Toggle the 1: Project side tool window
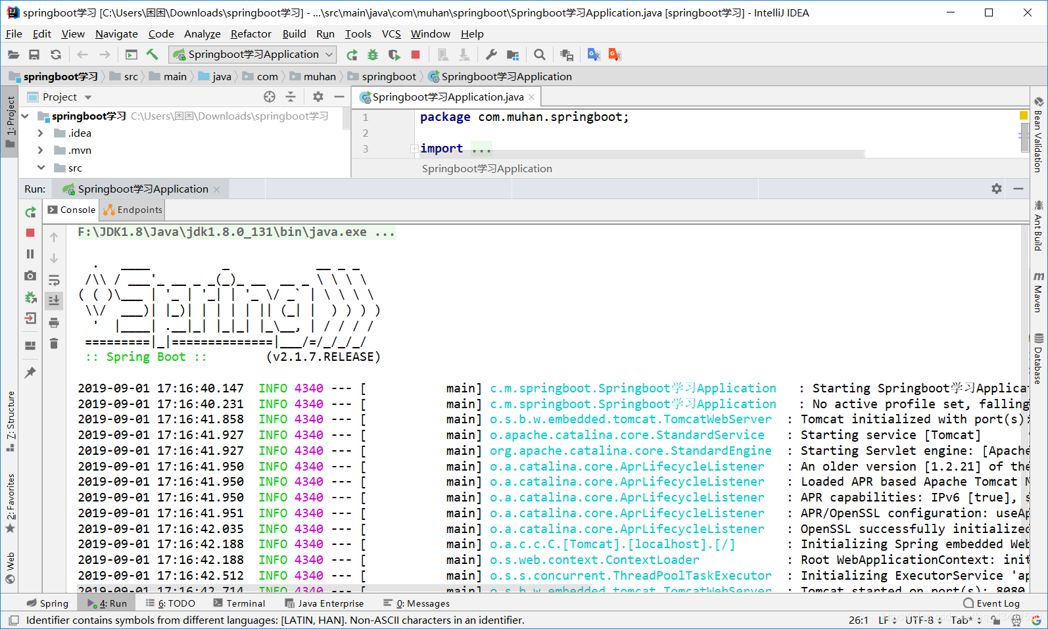This screenshot has width=1048, height=629. pyautogui.click(x=10, y=121)
